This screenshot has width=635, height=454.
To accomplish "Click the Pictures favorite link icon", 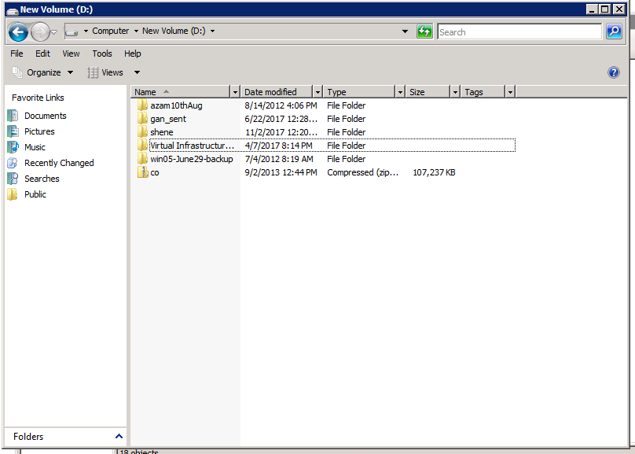I will [x=13, y=131].
